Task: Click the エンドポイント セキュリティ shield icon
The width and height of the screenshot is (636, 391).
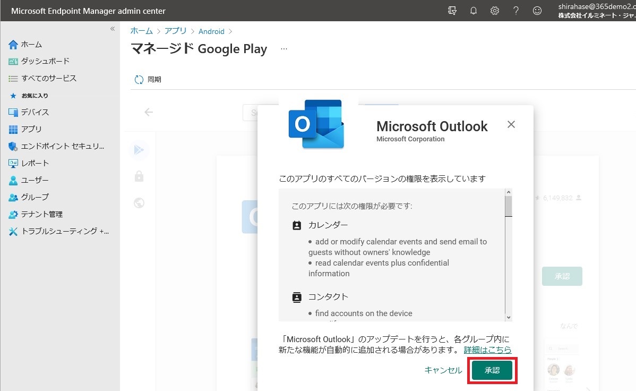Action: [13, 147]
